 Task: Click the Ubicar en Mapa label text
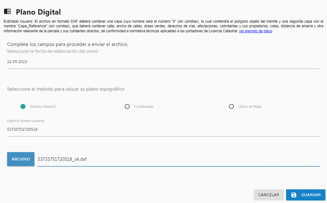[x=250, y=106]
